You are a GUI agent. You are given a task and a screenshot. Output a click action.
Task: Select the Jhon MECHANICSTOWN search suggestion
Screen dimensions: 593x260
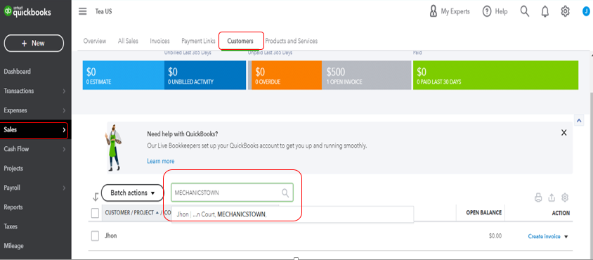coord(292,214)
